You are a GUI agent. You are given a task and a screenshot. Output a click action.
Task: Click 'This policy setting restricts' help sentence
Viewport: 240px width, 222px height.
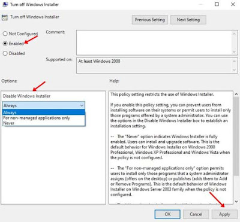[163, 94]
